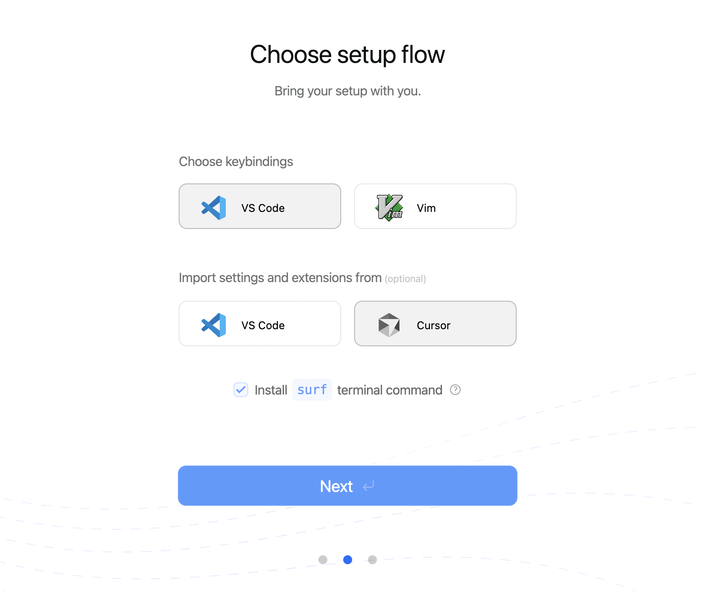Pick the "VS Code" label to import settings
The width and height of the screenshot is (701, 591).
pyautogui.click(x=263, y=326)
